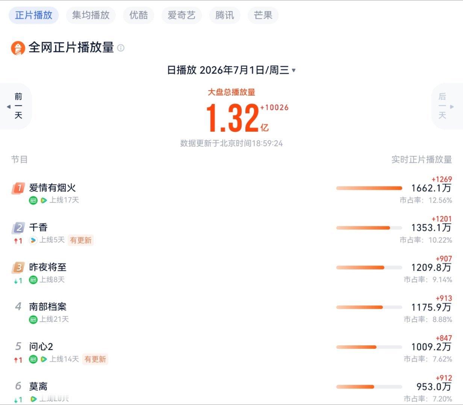
Task: Click the rank number 6 beside 莫离
Action: pyautogui.click(x=18, y=386)
